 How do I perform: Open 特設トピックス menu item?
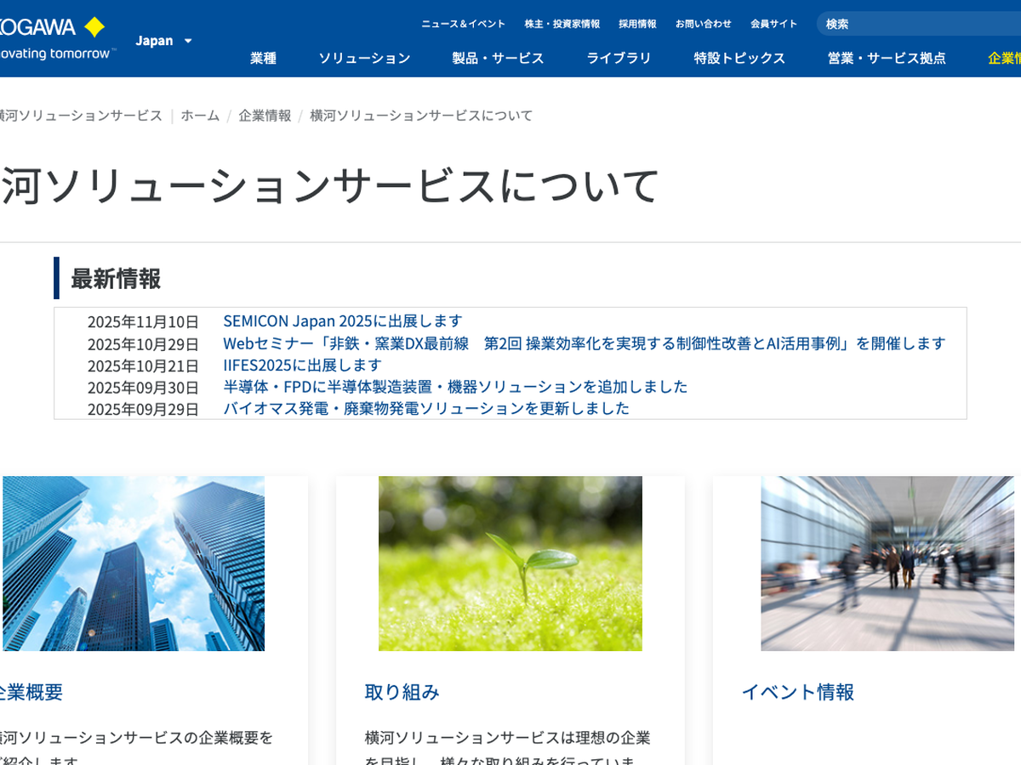[739, 58]
